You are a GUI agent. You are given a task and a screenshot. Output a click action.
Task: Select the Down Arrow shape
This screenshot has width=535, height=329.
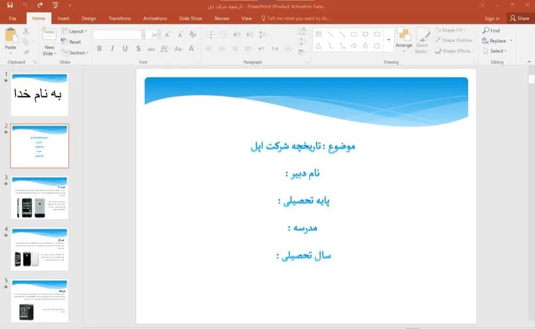tap(365, 45)
